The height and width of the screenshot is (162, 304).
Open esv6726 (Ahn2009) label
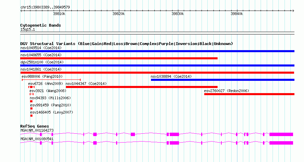[45, 84]
